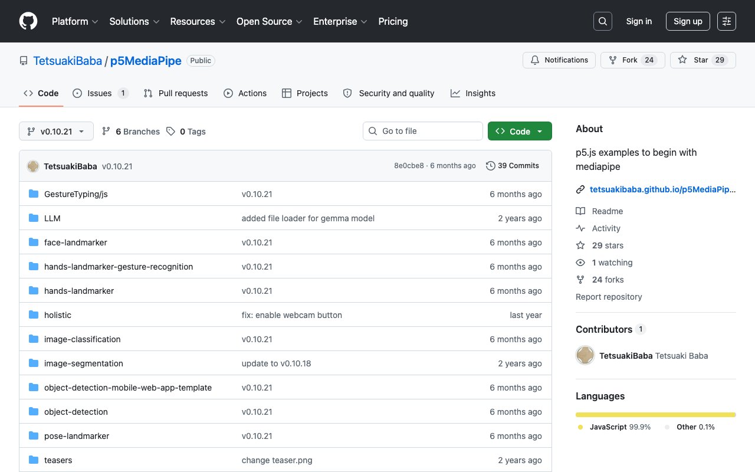Switch to the Issues tab

click(x=100, y=93)
